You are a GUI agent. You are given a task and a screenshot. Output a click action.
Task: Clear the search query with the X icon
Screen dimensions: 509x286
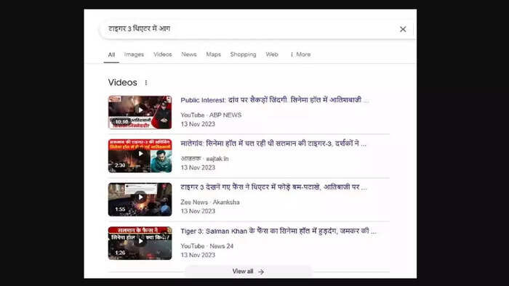coord(403,29)
